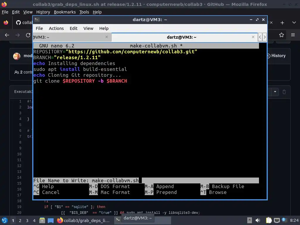The image size is (300, 225).
Task: Maximize the terminal window
Action: pos(257,20)
